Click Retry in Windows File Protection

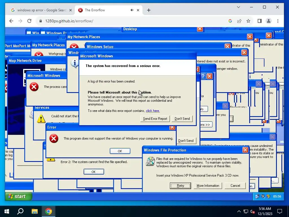point(180,186)
